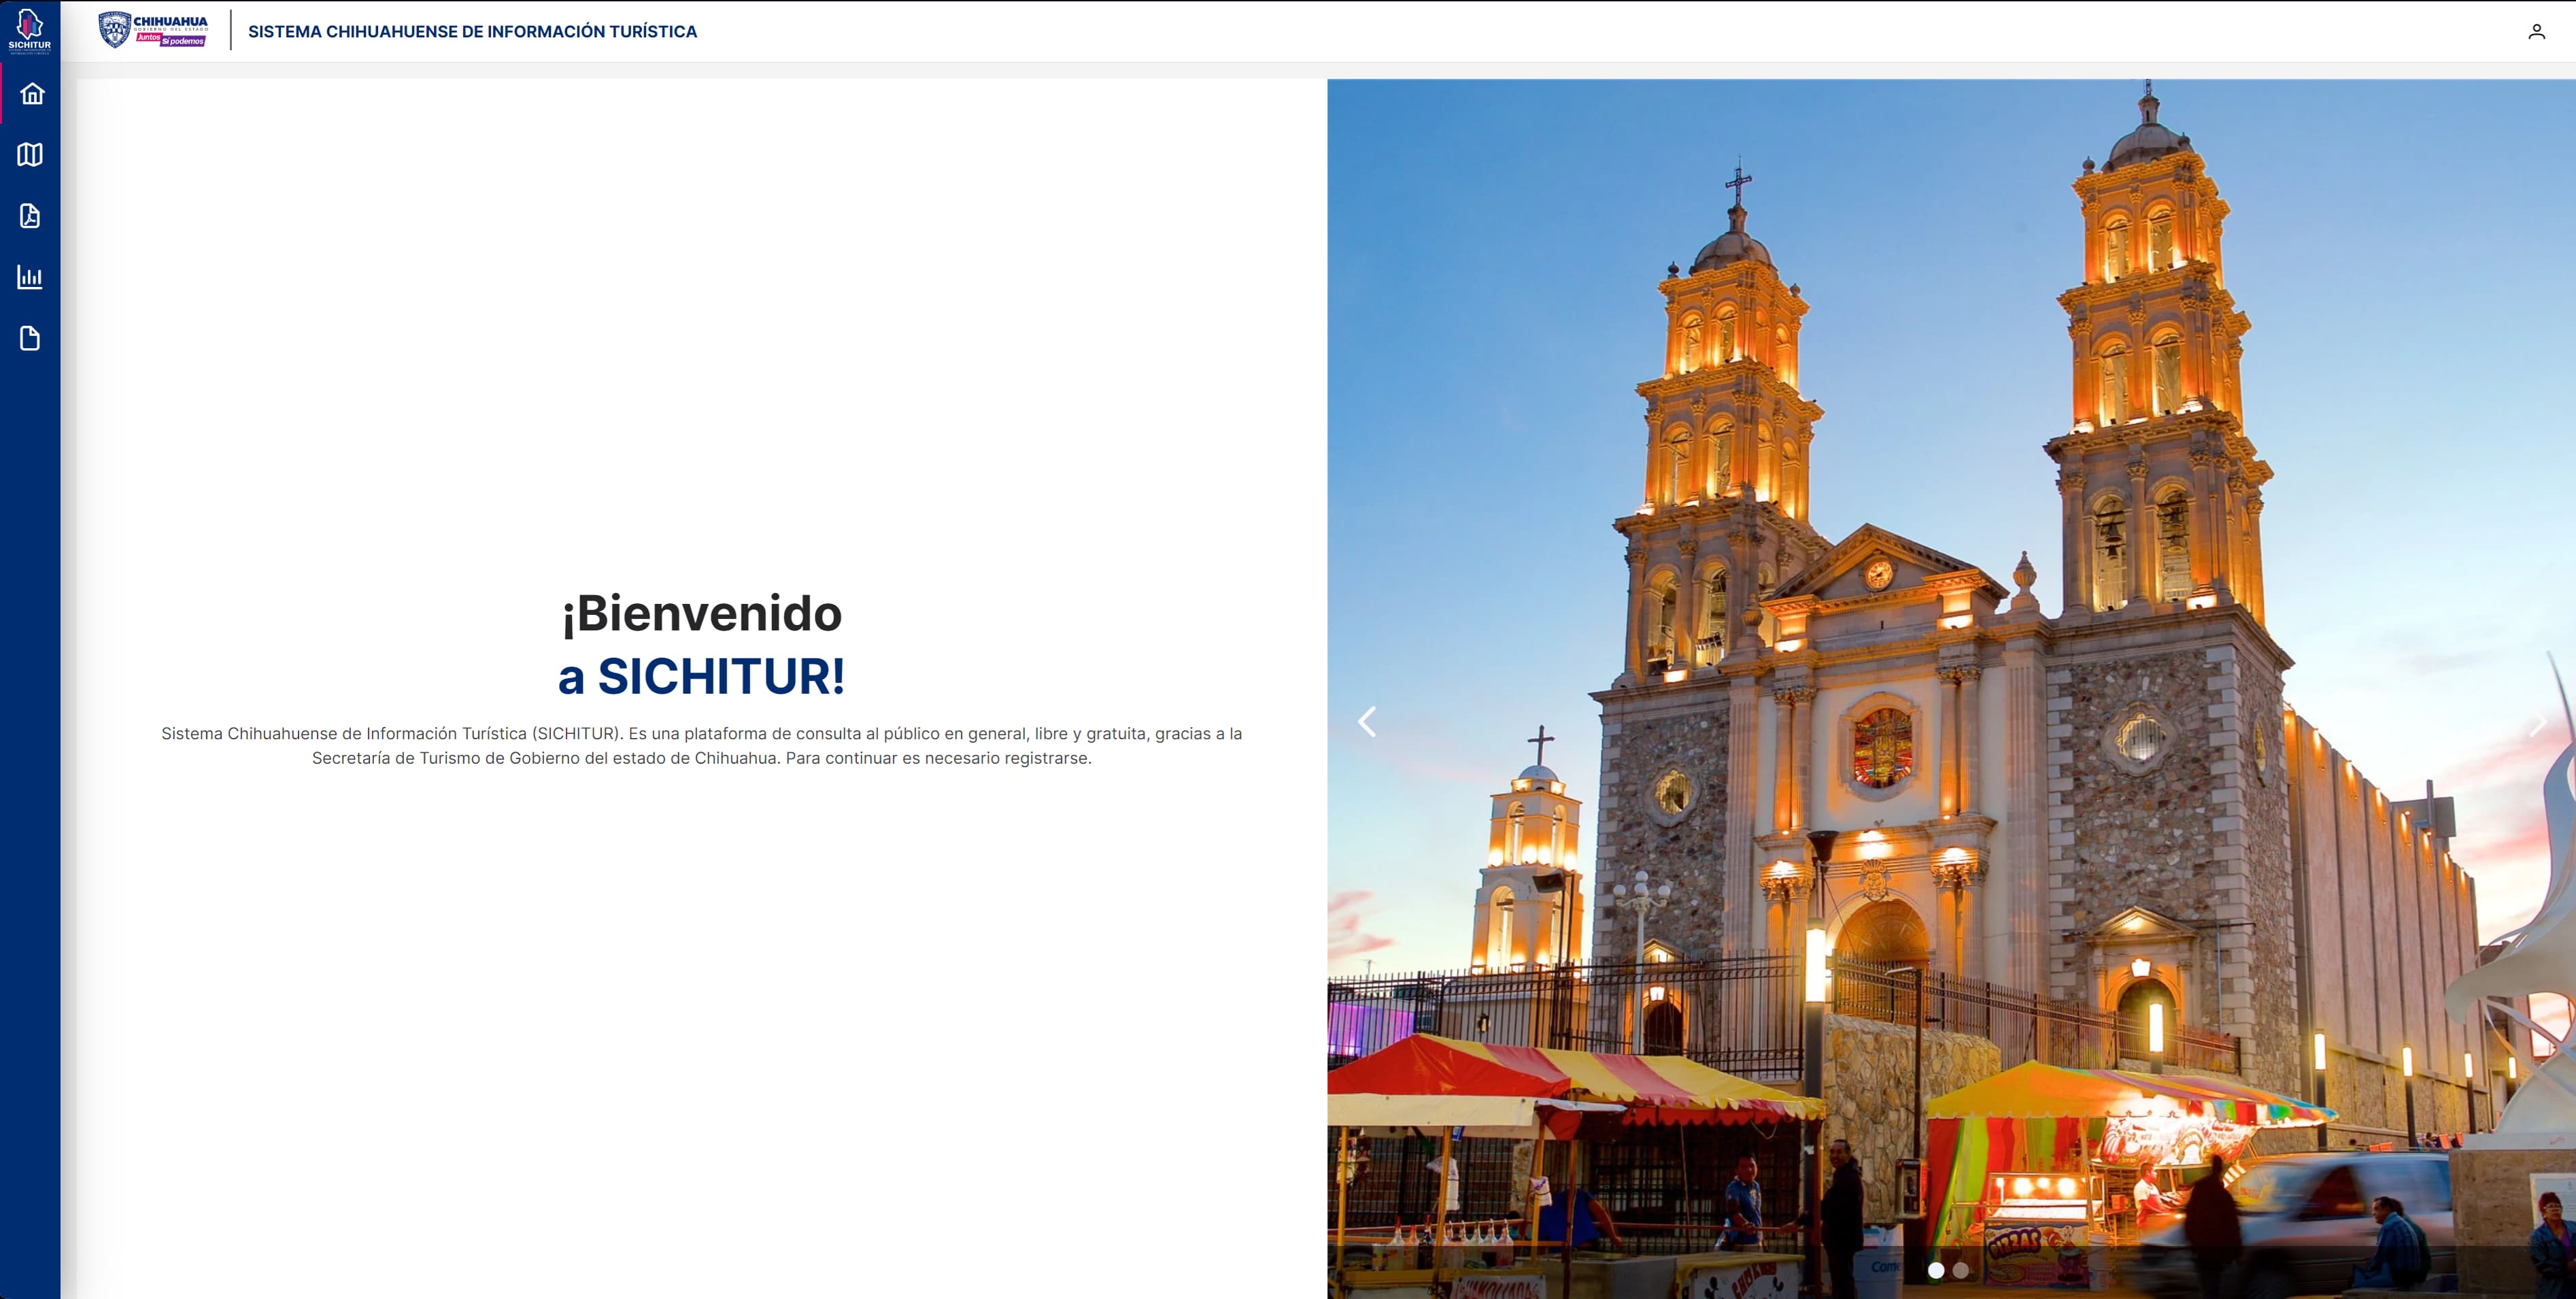Click the SICHITUR description paragraph
This screenshot has height=1299, width=2576.
[702, 746]
